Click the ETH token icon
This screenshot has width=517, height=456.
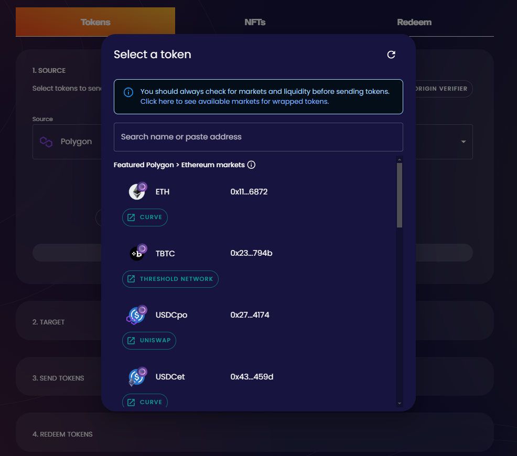click(137, 192)
